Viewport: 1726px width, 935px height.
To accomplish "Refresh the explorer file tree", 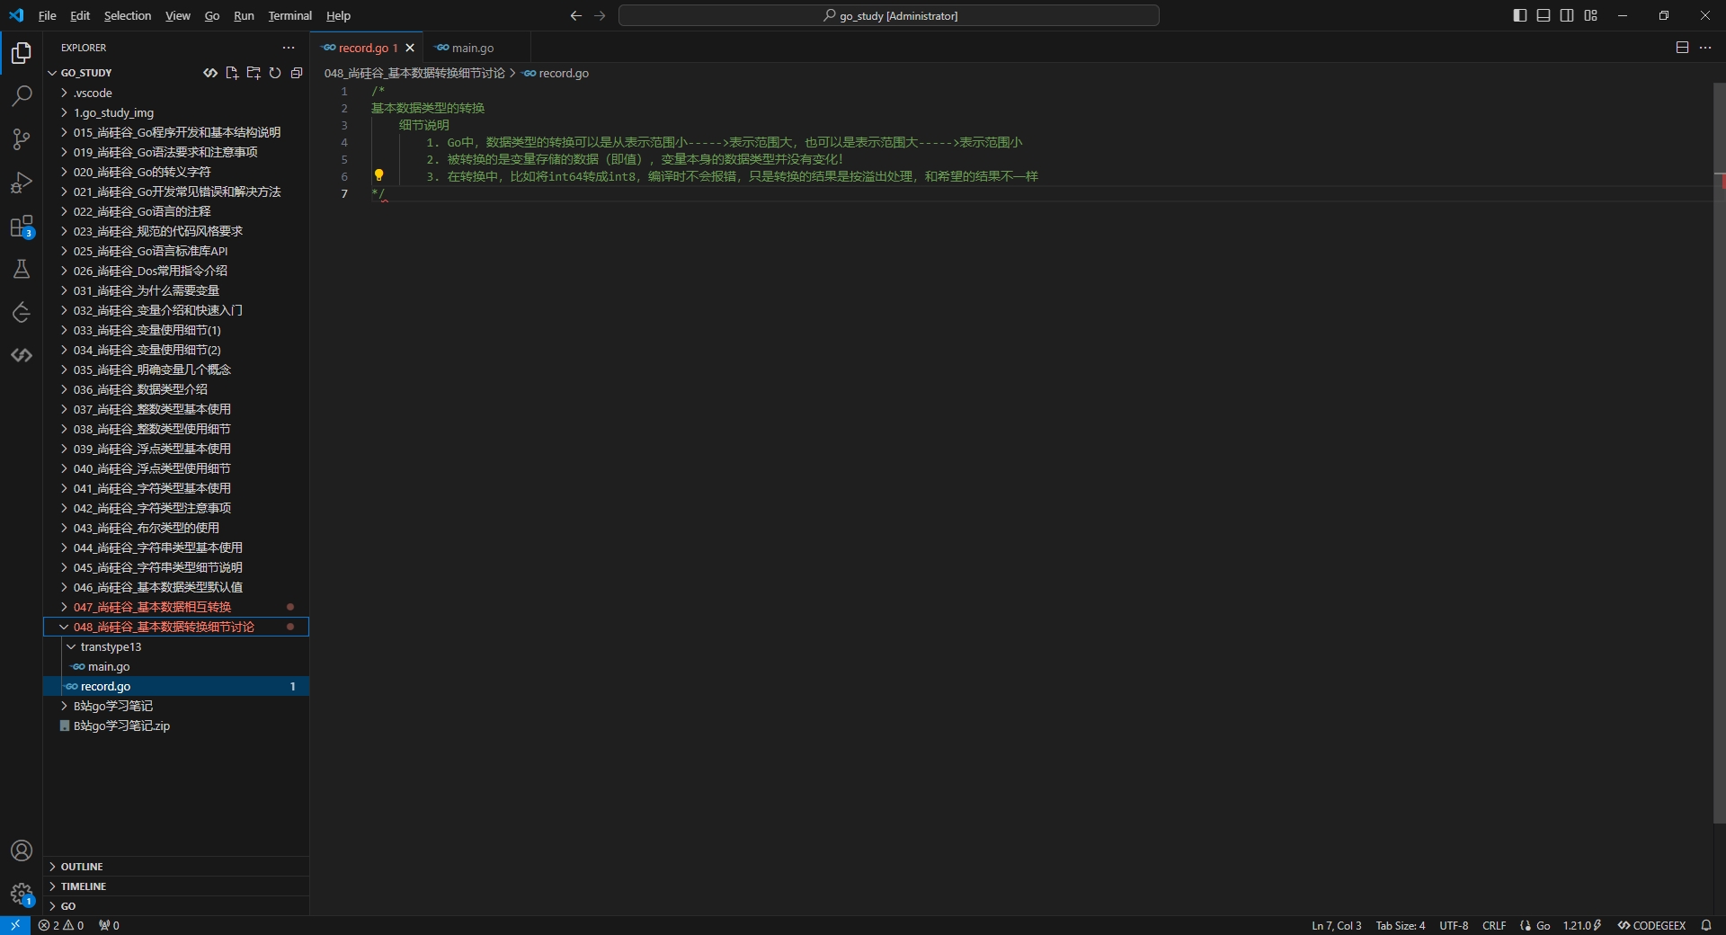I will [x=275, y=73].
